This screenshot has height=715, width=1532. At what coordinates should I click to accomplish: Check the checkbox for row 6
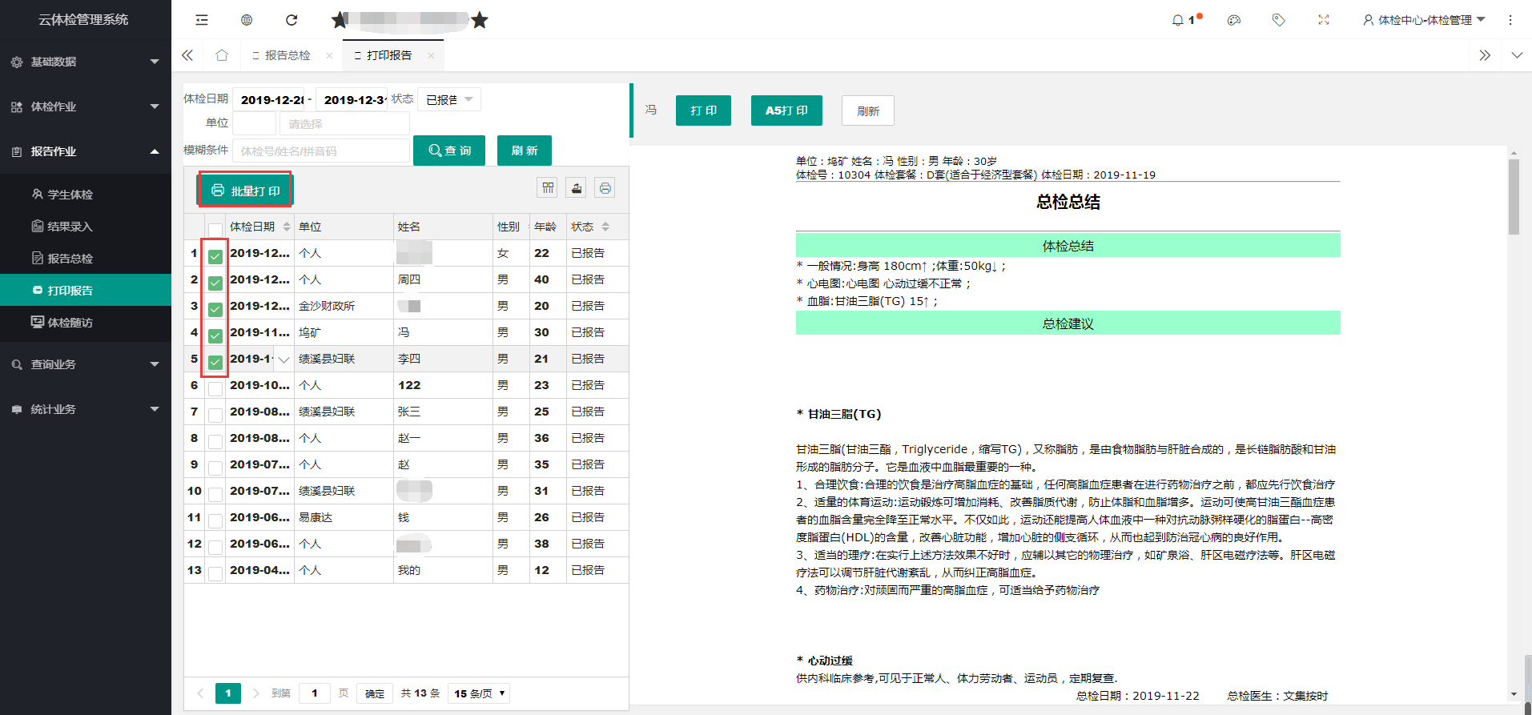(215, 388)
